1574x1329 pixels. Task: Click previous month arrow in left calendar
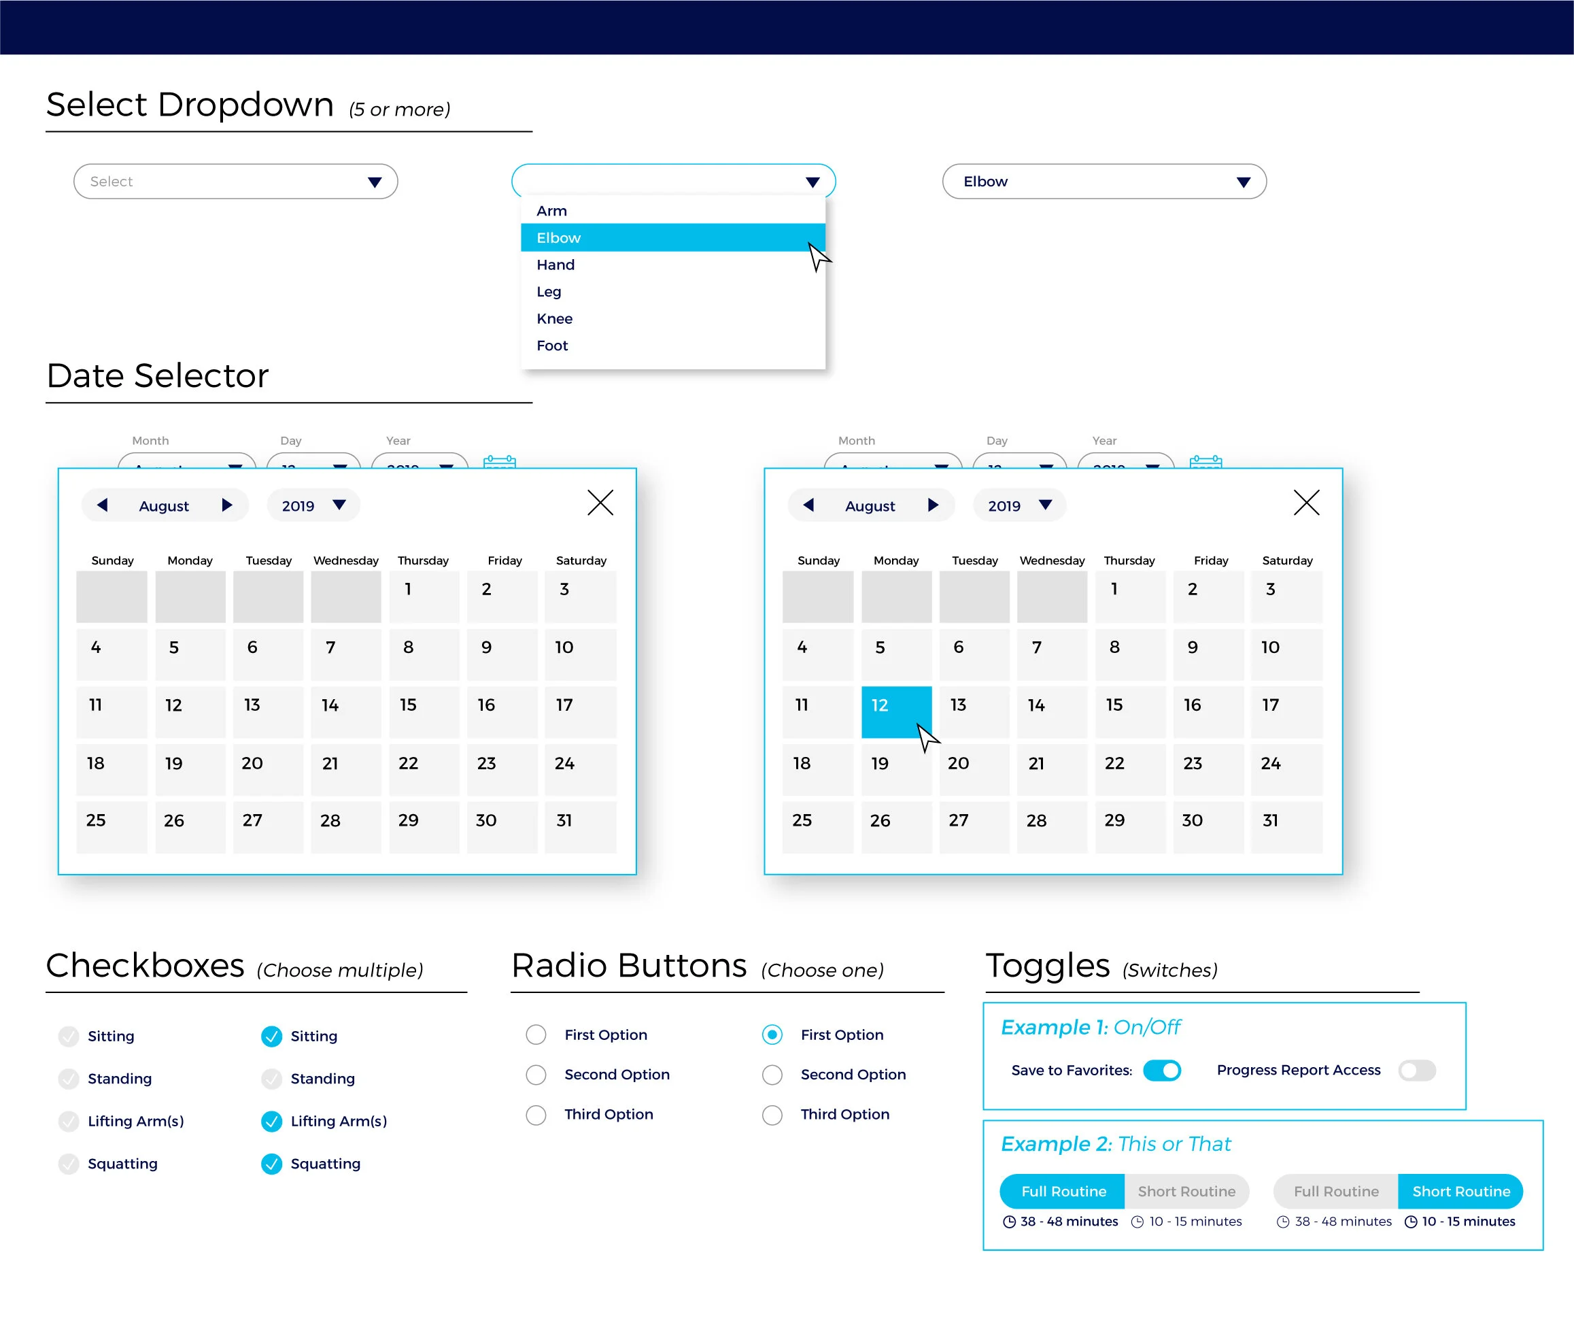point(103,505)
